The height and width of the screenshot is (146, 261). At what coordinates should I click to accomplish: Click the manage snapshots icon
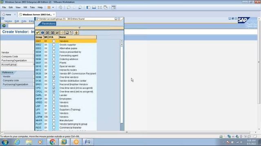pos(80,7)
